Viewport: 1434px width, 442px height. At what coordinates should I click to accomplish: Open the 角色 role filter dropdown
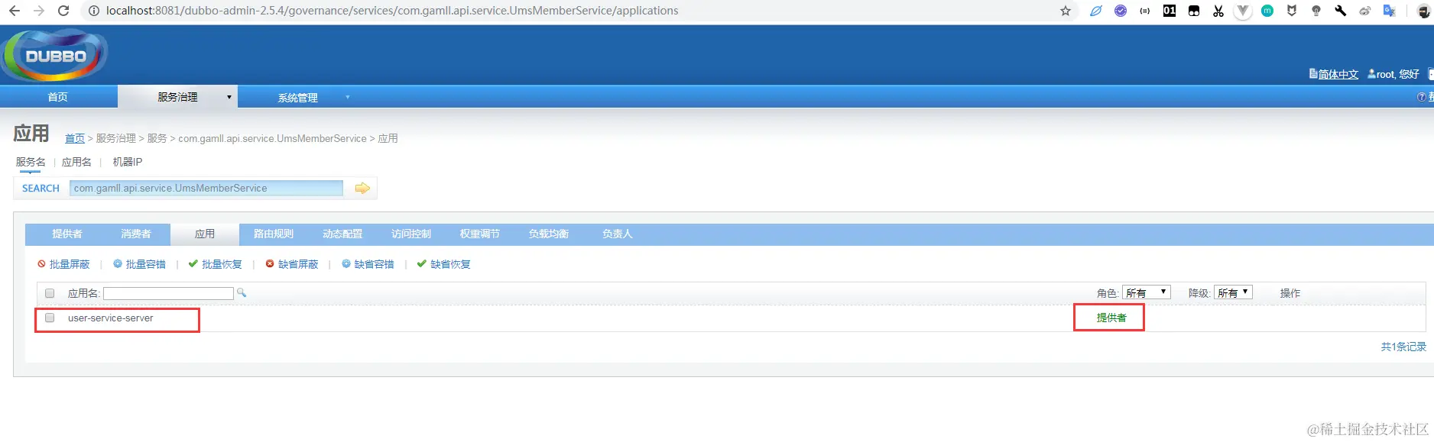tap(1147, 292)
